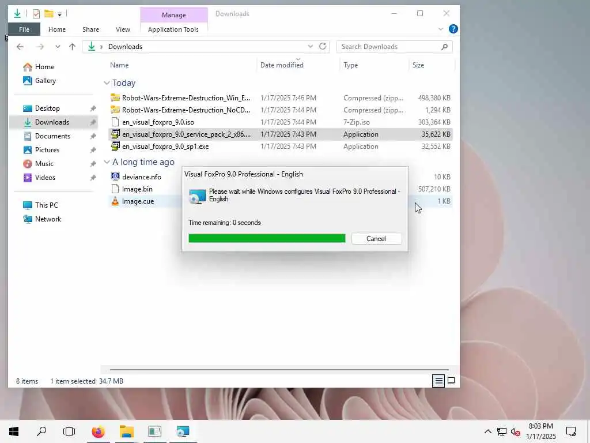Click Downloads in the address bar
This screenshot has width=590, height=443.
coord(125,47)
